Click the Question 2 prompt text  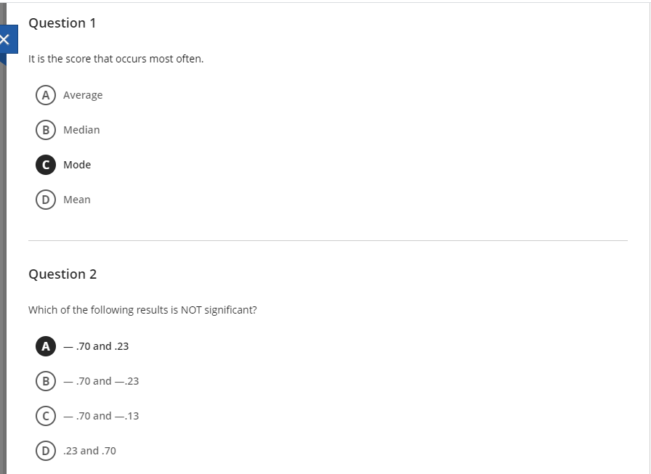pos(142,309)
